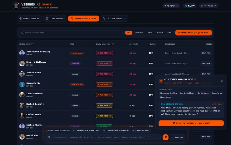The height and width of the screenshot is (145, 231).
Task: Click the clock time indicator
Action: pyautogui.click(x=209, y=6)
